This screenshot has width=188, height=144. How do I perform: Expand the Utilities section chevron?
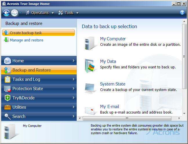73,107
